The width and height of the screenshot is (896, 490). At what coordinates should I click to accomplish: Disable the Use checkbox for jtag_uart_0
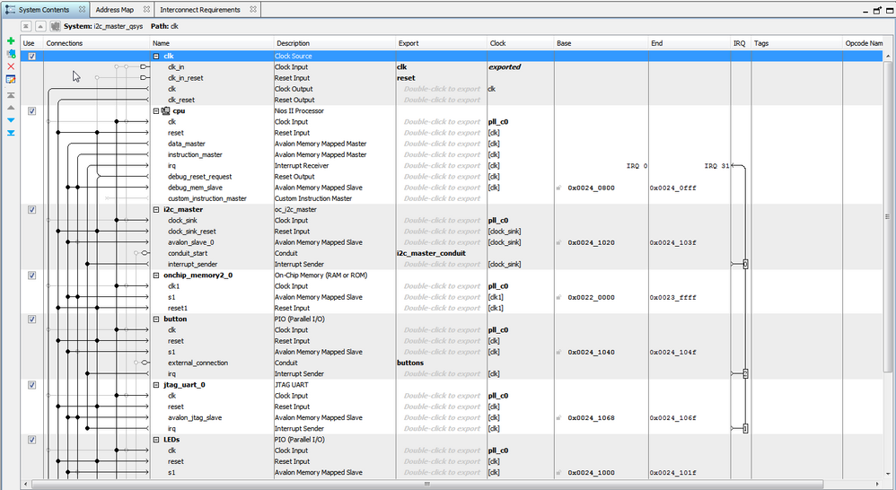(32, 385)
